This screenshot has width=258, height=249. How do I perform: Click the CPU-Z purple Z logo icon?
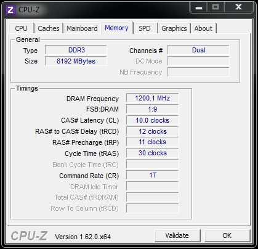[x=10, y=10]
